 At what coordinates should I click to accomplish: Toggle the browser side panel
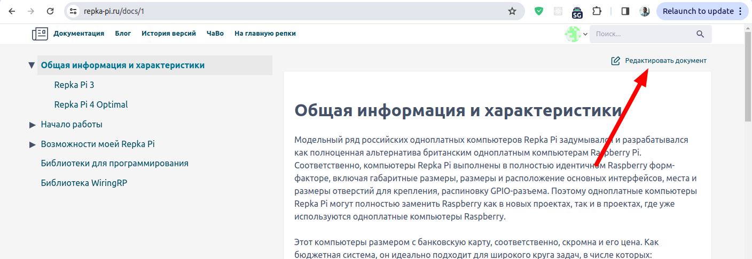(x=625, y=11)
